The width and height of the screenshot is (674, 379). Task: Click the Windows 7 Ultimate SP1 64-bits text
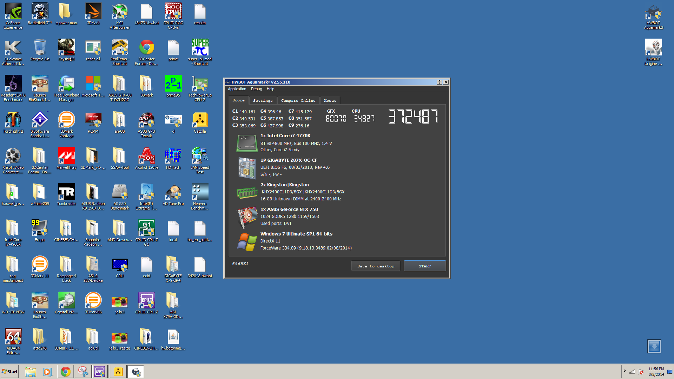point(296,234)
